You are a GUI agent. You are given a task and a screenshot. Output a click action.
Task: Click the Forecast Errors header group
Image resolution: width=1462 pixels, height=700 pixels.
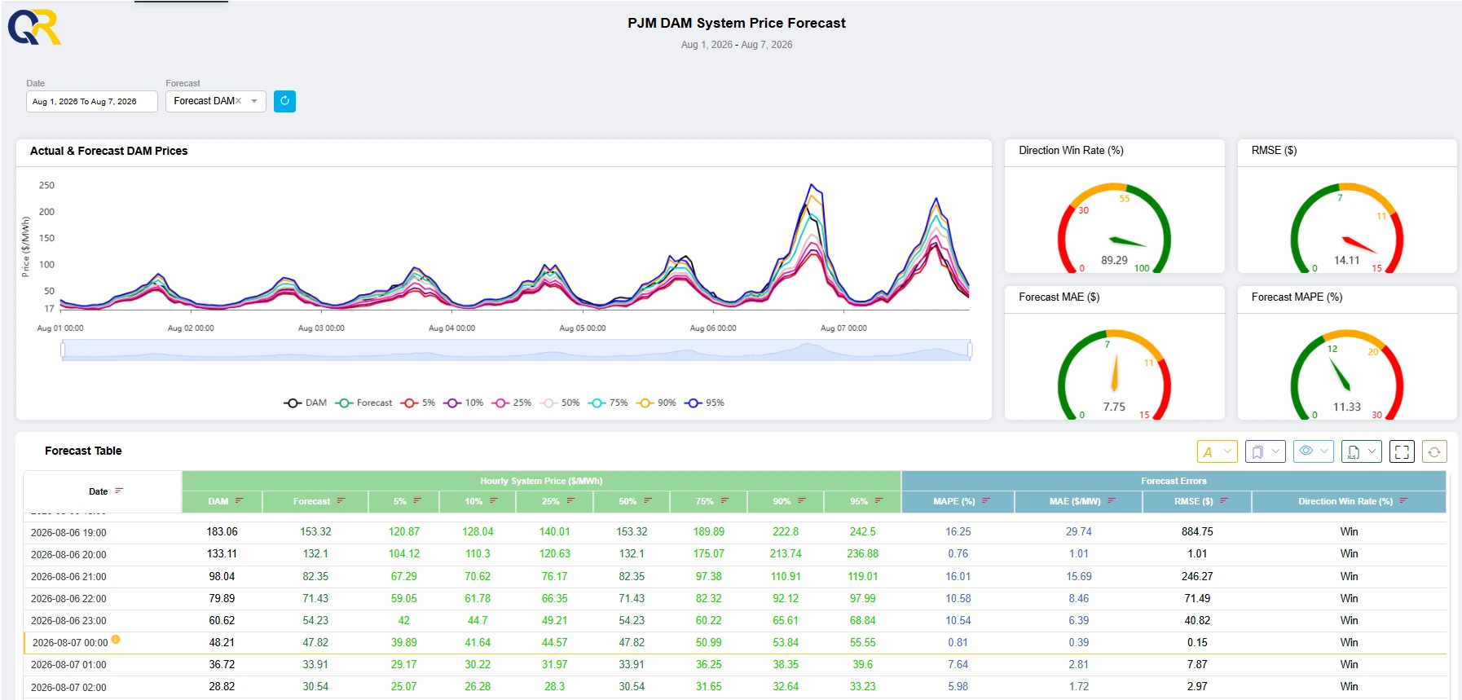click(1174, 481)
